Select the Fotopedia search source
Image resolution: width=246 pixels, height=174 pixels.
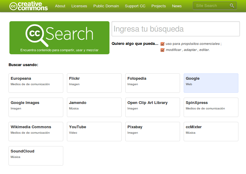click(153, 83)
